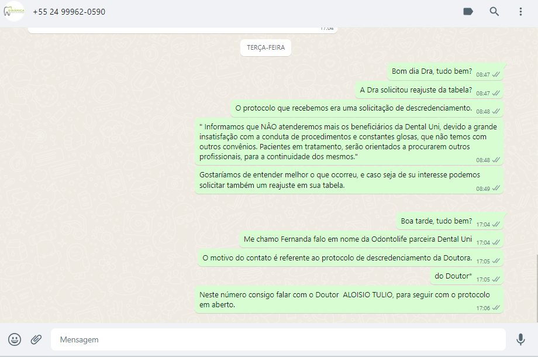Select the message 'Gostaríamos de entender melhor'

pyautogui.click(x=349, y=180)
